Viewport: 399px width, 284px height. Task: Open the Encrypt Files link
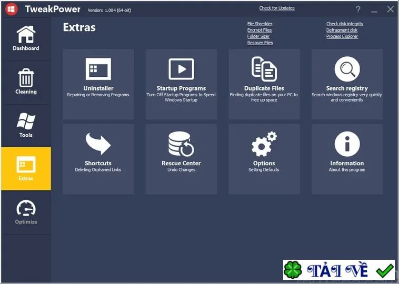tap(260, 30)
